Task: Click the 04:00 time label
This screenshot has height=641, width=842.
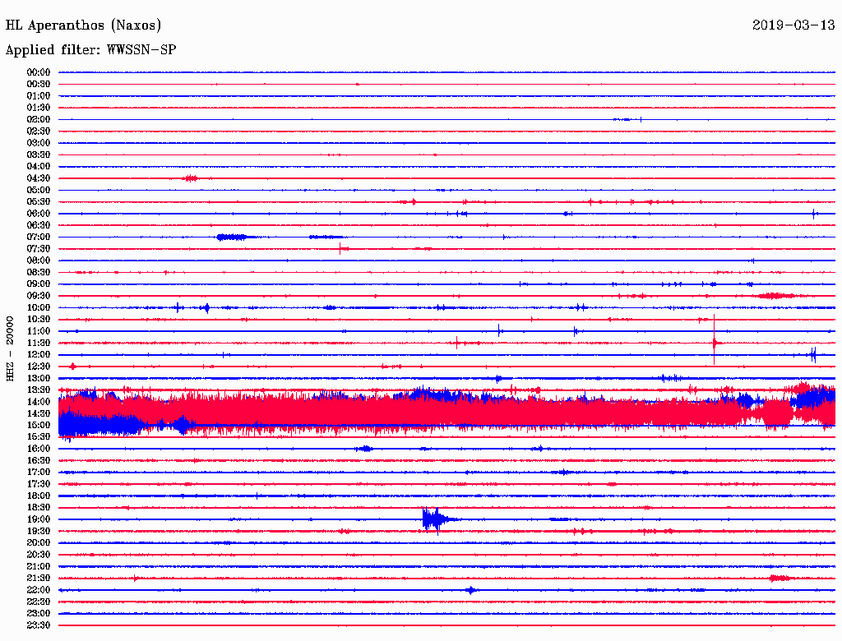Action: 39,167
